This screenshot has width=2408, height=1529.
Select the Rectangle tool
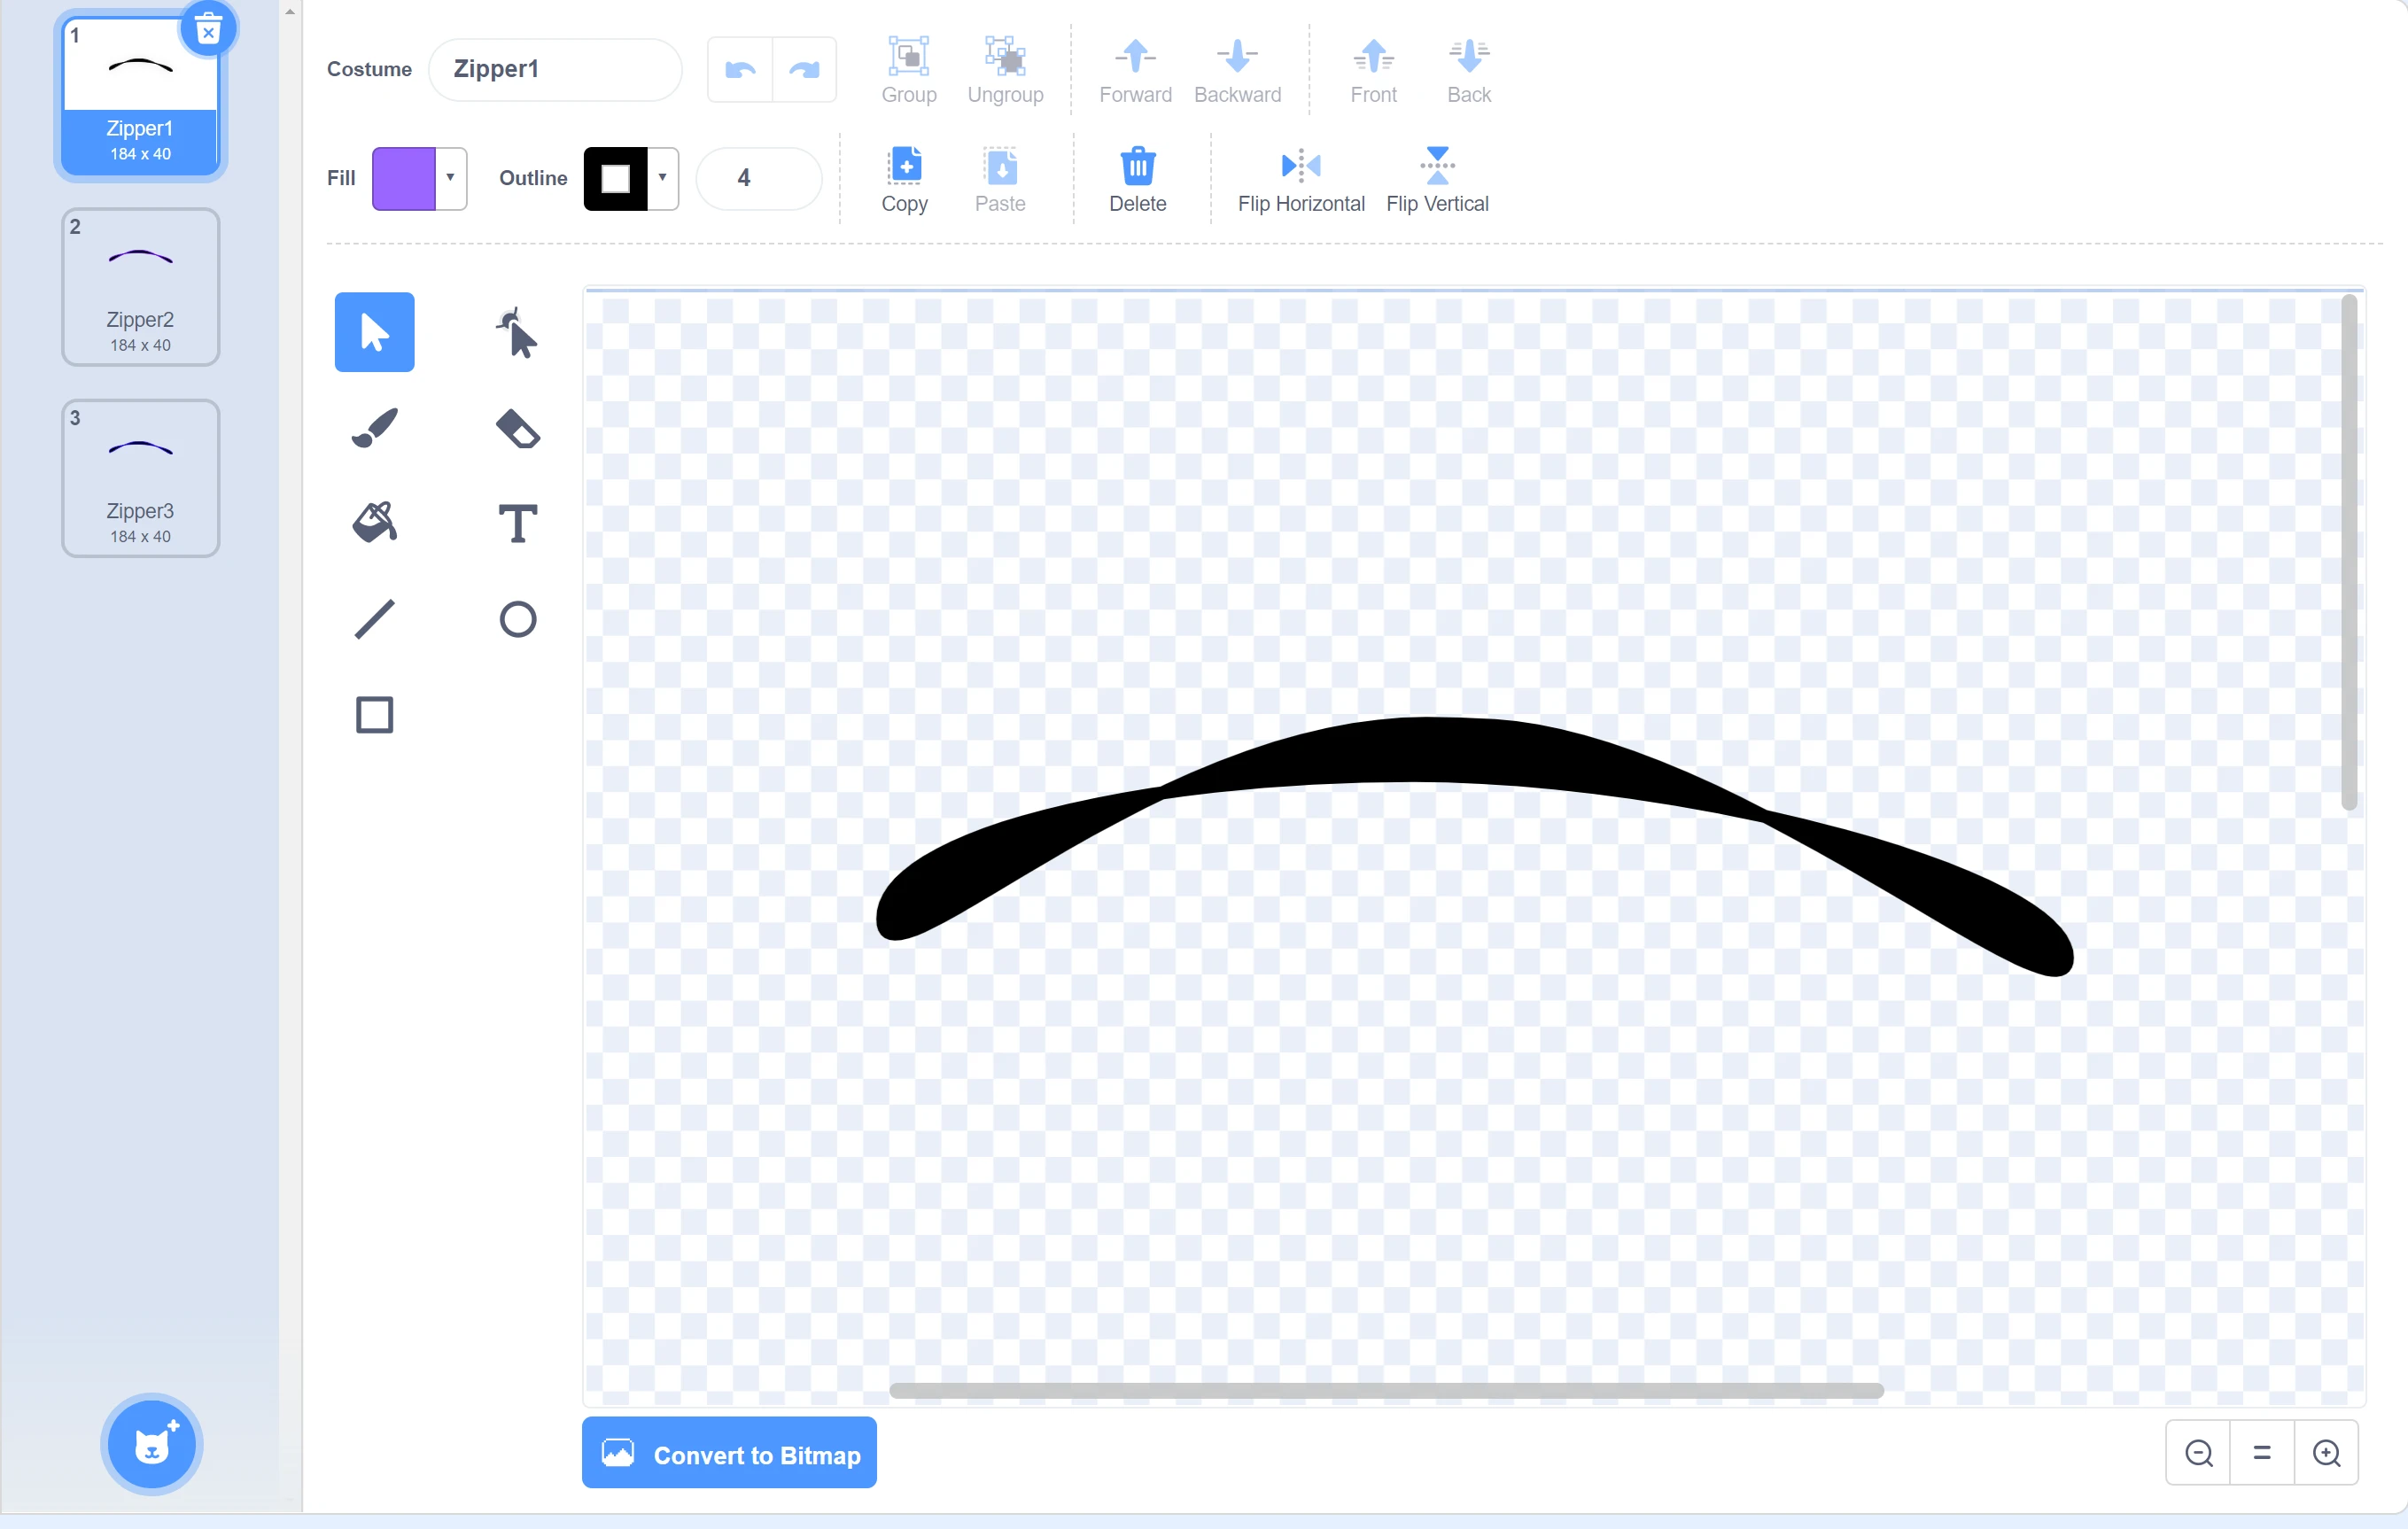pyautogui.click(x=374, y=715)
